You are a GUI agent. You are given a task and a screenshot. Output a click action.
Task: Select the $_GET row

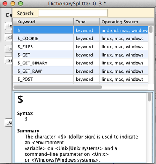[x=81, y=55]
